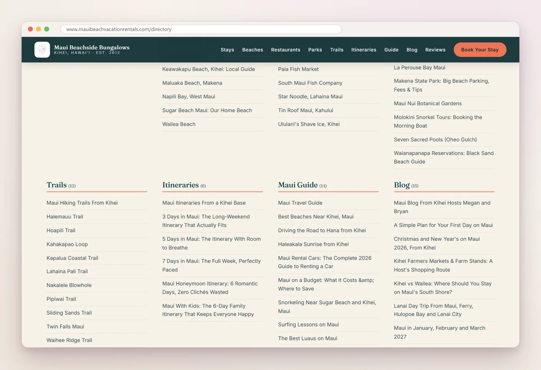Open the Beaches nav menu
541x370 pixels.
[252, 50]
